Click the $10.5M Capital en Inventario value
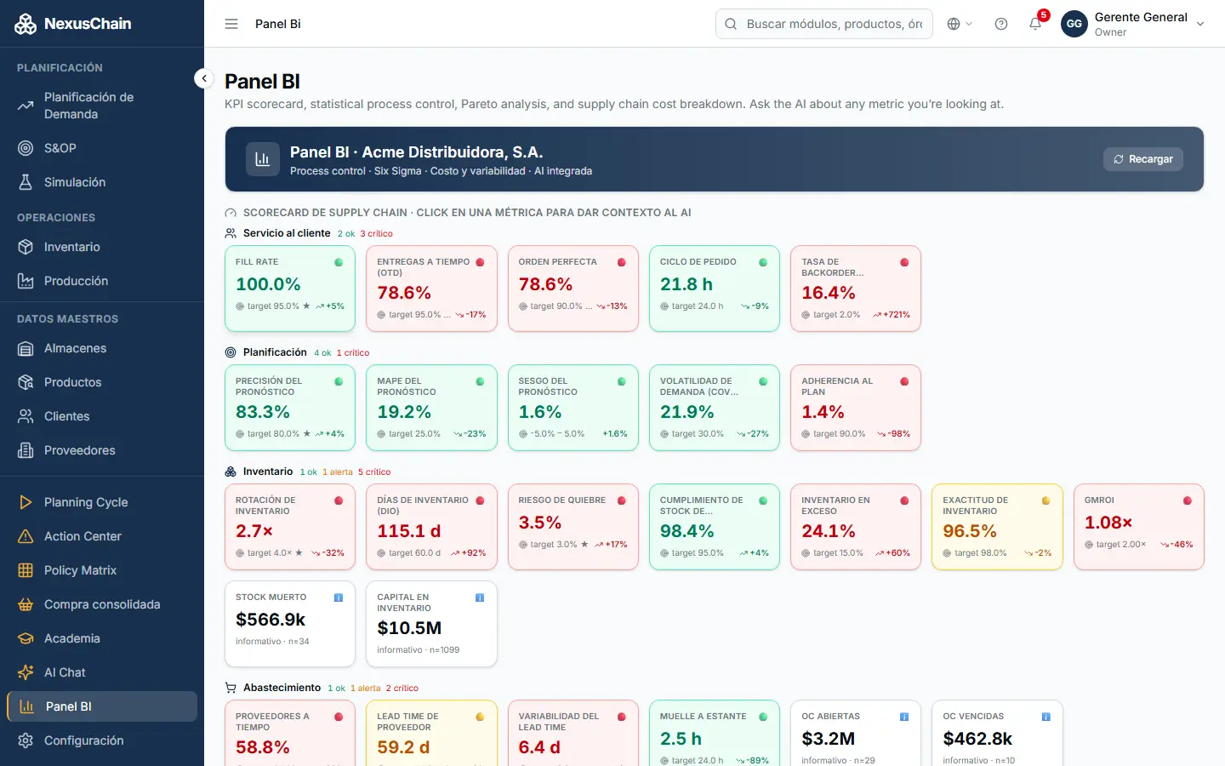 point(409,628)
